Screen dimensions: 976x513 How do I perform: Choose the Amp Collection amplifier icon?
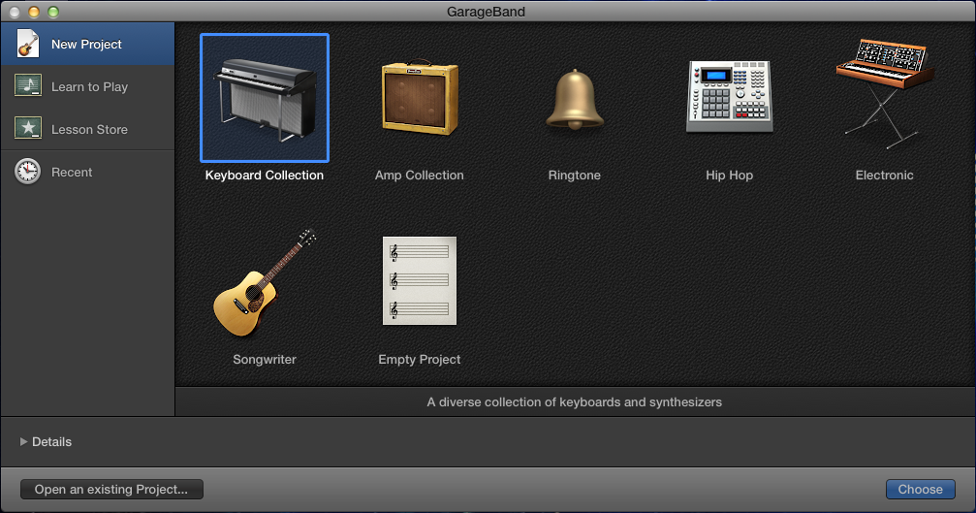(420, 97)
